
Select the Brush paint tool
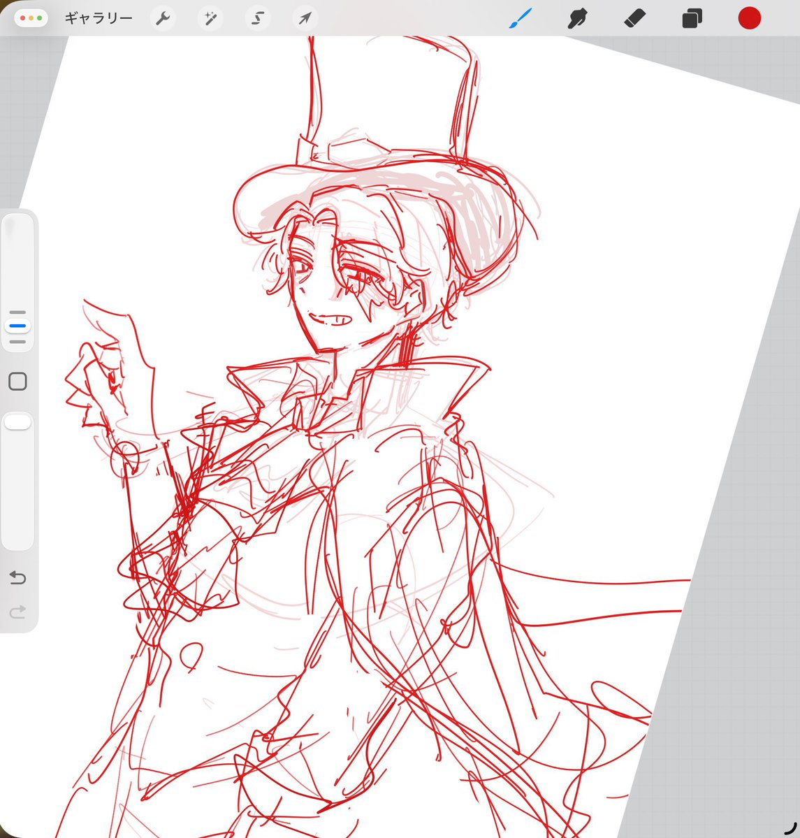[521, 18]
